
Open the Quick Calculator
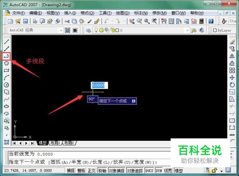pyautogui.click(x=201, y=21)
